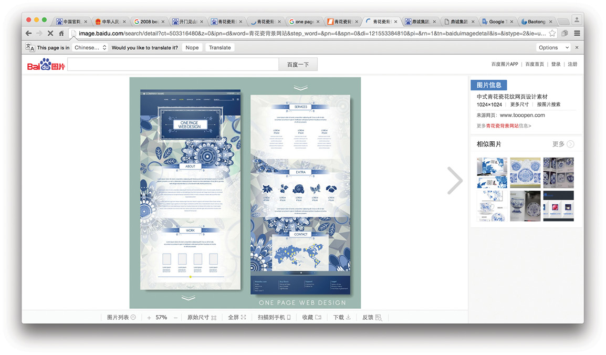Enter fullscreen via 全屏

237,318
